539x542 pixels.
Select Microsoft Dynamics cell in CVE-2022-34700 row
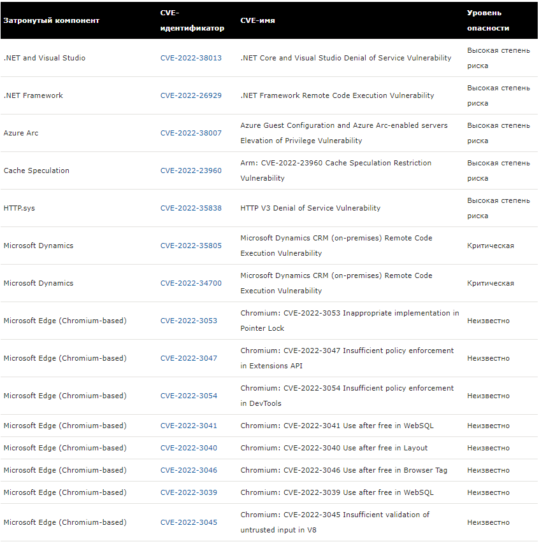(x=38, y=284)
